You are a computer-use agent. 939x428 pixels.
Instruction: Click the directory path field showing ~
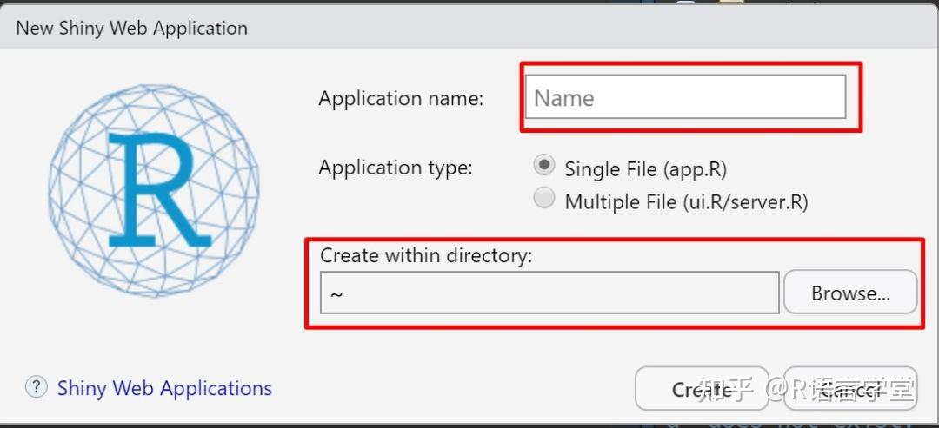tap(549, 293)
